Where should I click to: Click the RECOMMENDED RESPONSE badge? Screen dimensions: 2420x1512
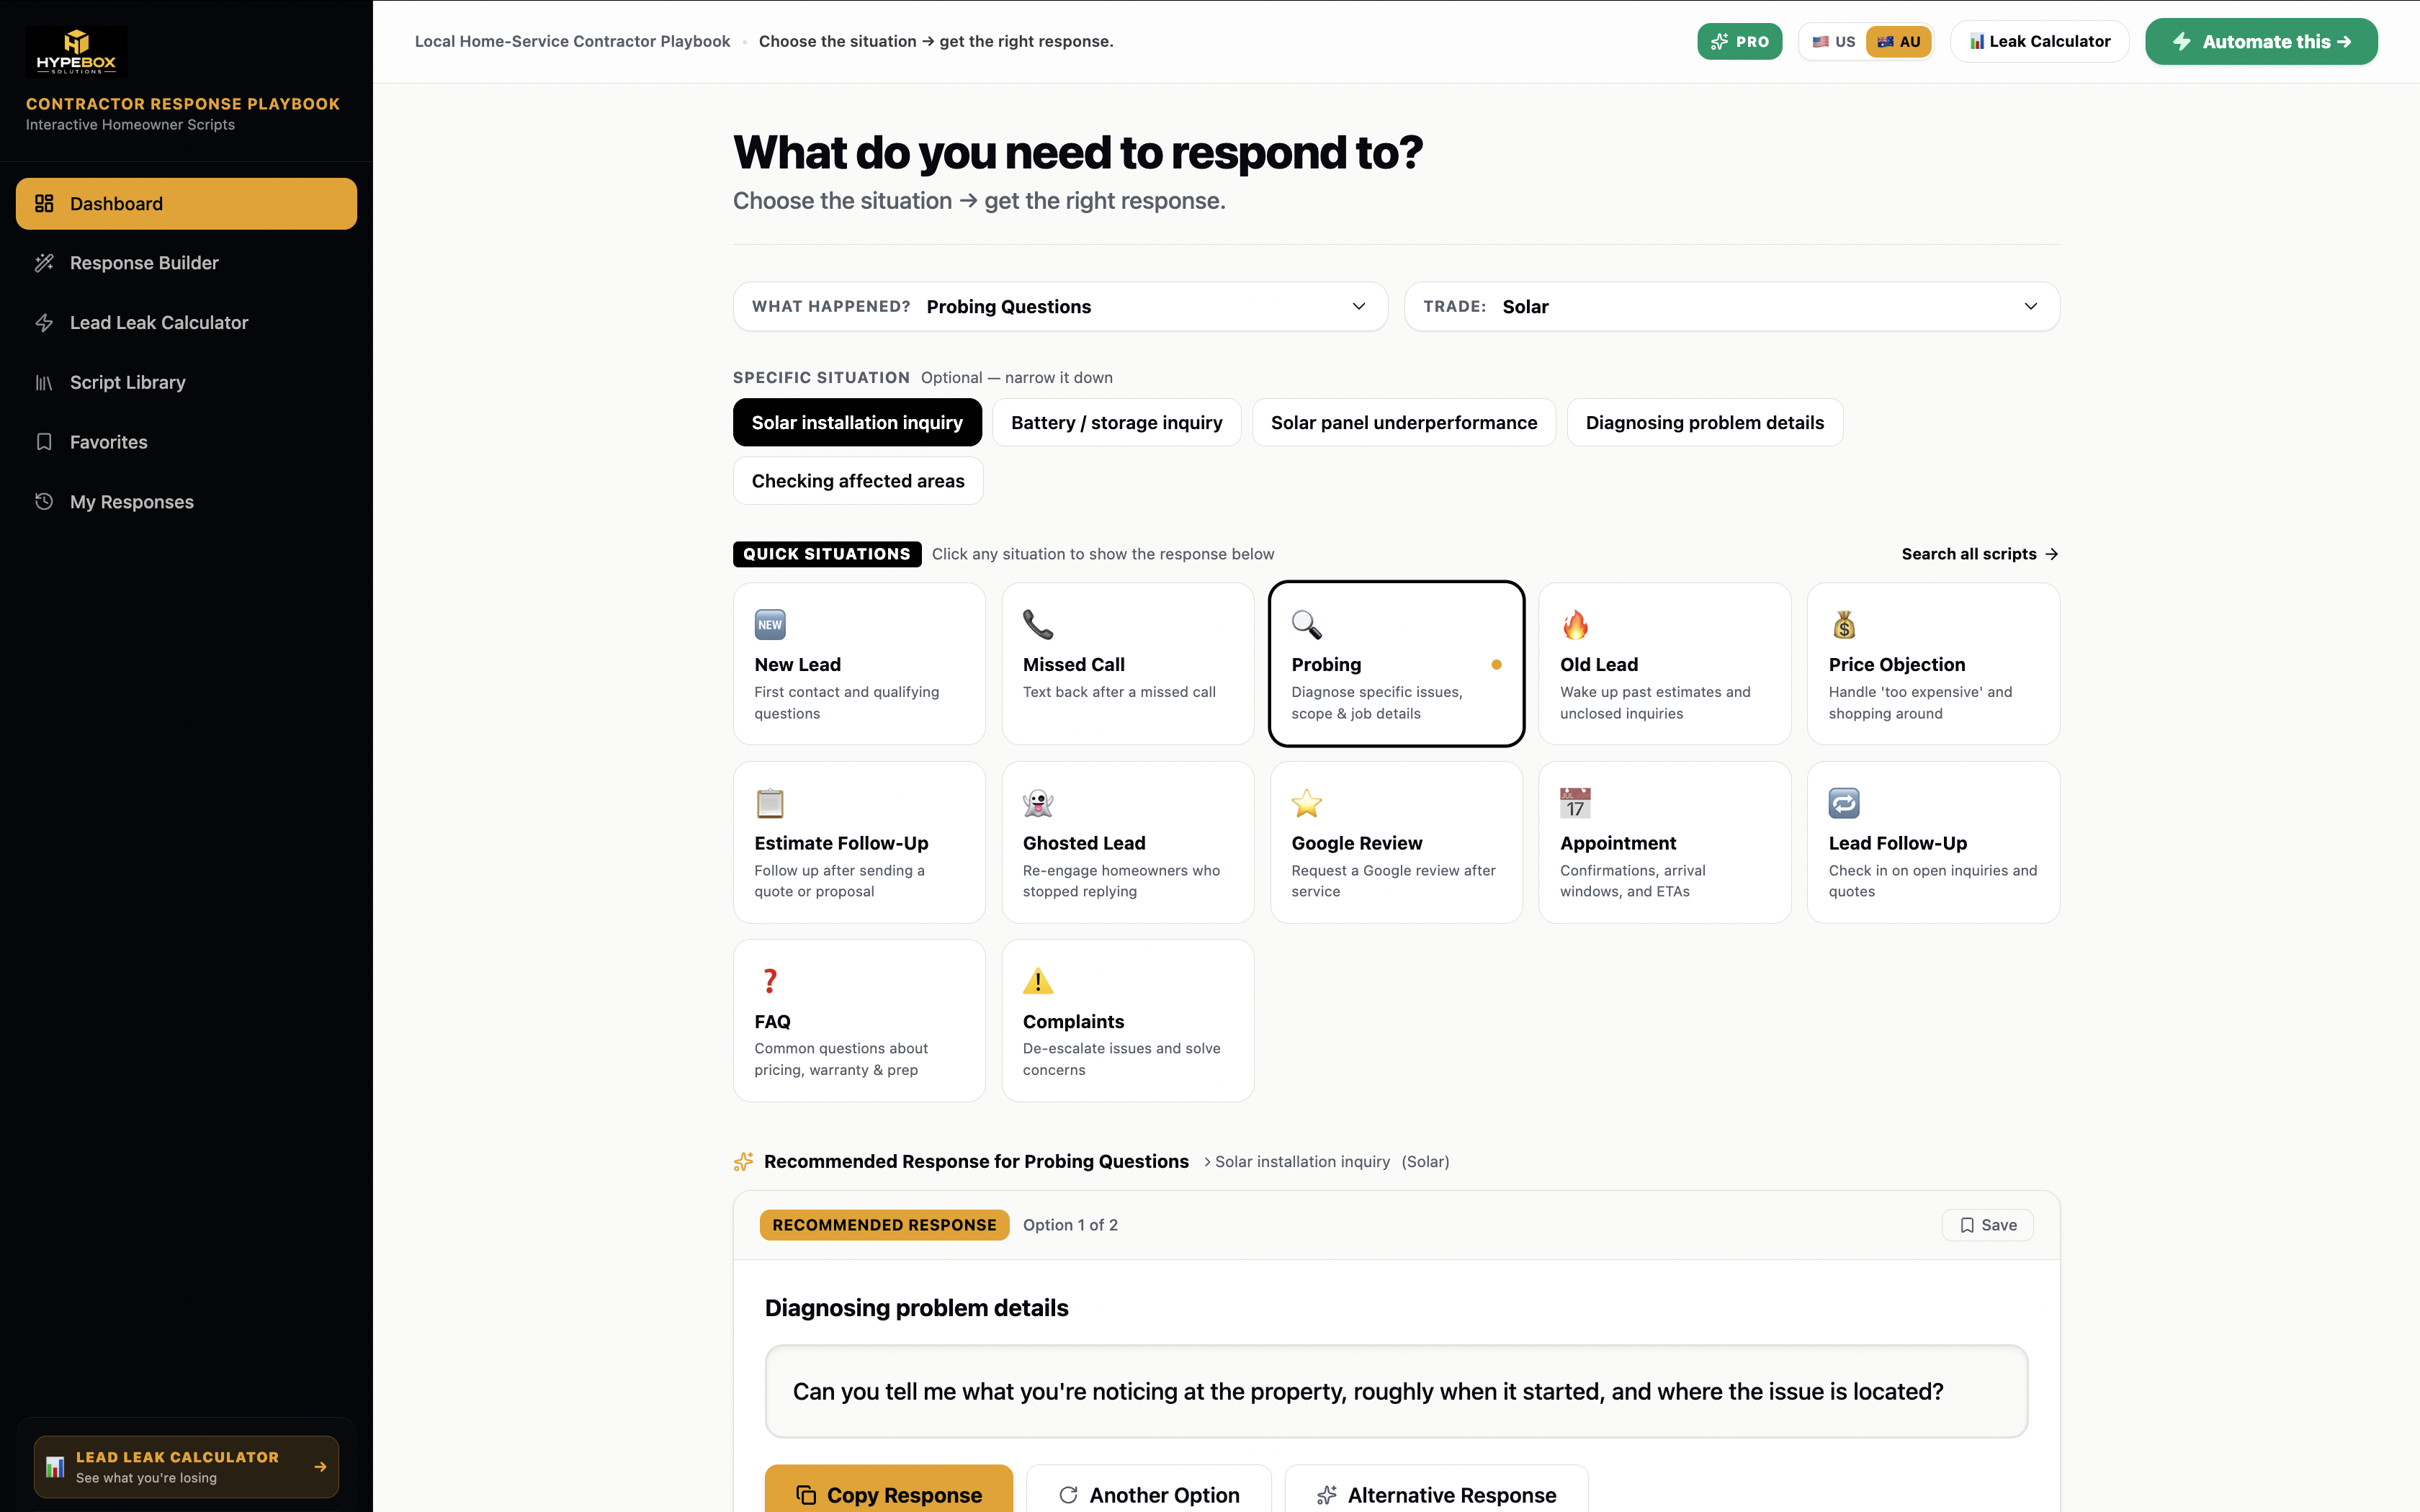point(884,1225)
